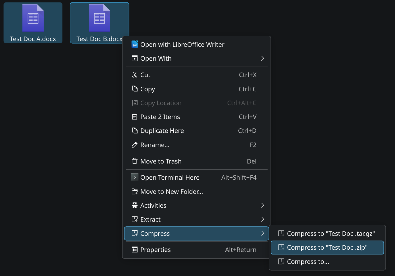Open the Compress to... dialog
The width and height of the screenshot is (395, 276).
pos(308,262)
